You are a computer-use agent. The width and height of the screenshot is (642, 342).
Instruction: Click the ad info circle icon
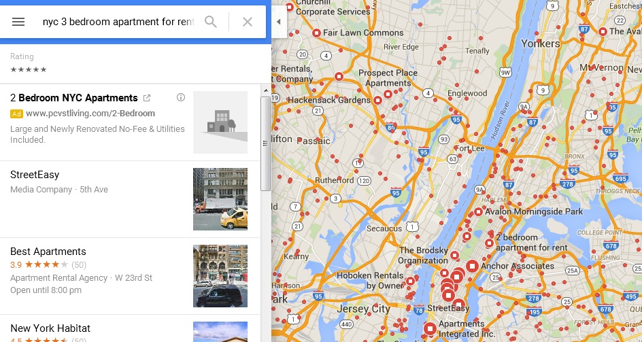tap(181, 97)
